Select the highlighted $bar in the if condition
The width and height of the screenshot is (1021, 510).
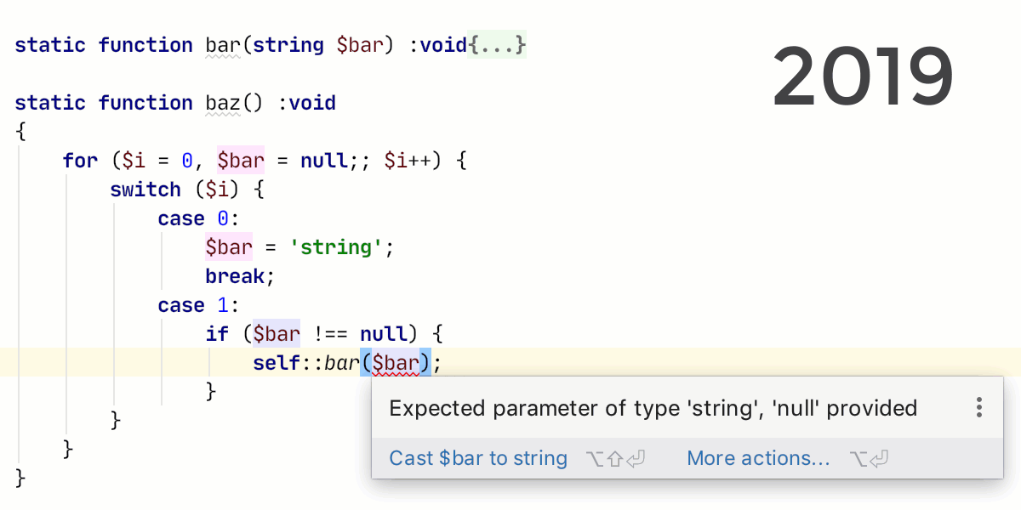276,333
